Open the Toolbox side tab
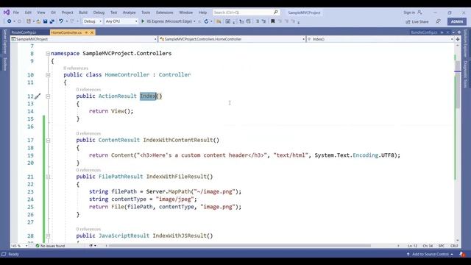 click(4, 64)
